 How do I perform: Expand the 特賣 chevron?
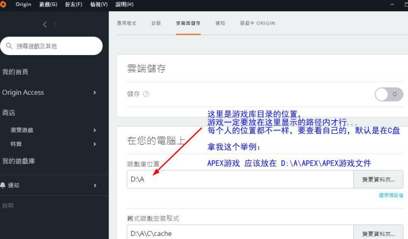click(95, 144)
